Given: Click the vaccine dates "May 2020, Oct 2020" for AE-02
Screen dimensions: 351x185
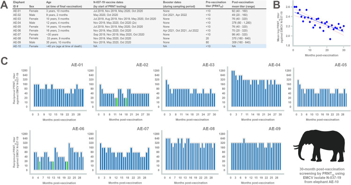Looking at the screenshot, I should pos(106,15).
